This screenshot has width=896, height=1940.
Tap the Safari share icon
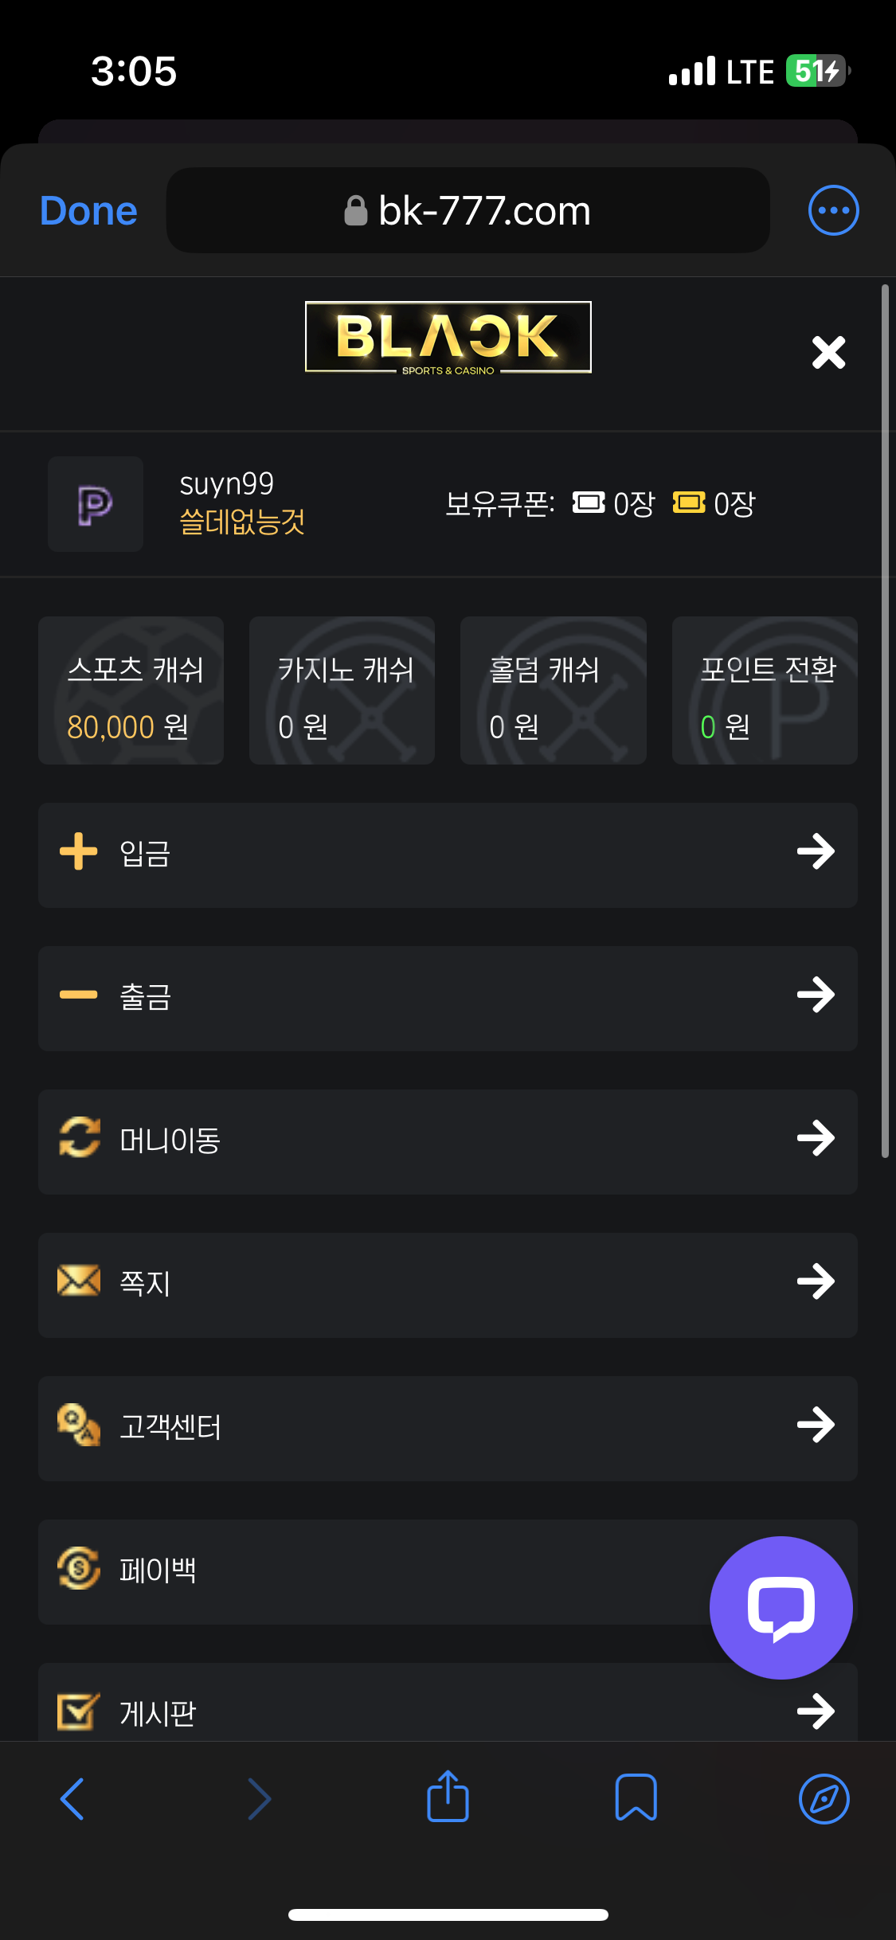point(448,1797)
